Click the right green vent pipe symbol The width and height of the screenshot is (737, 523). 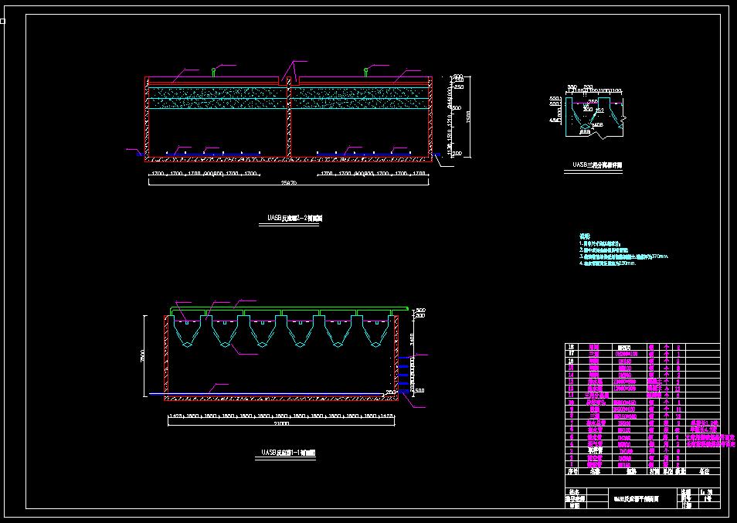(x=365, y=73)
